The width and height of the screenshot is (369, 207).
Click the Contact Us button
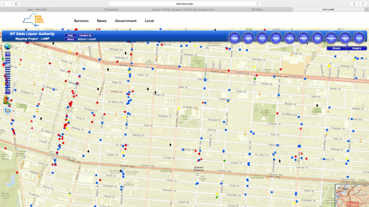click(x=85, y=36)
